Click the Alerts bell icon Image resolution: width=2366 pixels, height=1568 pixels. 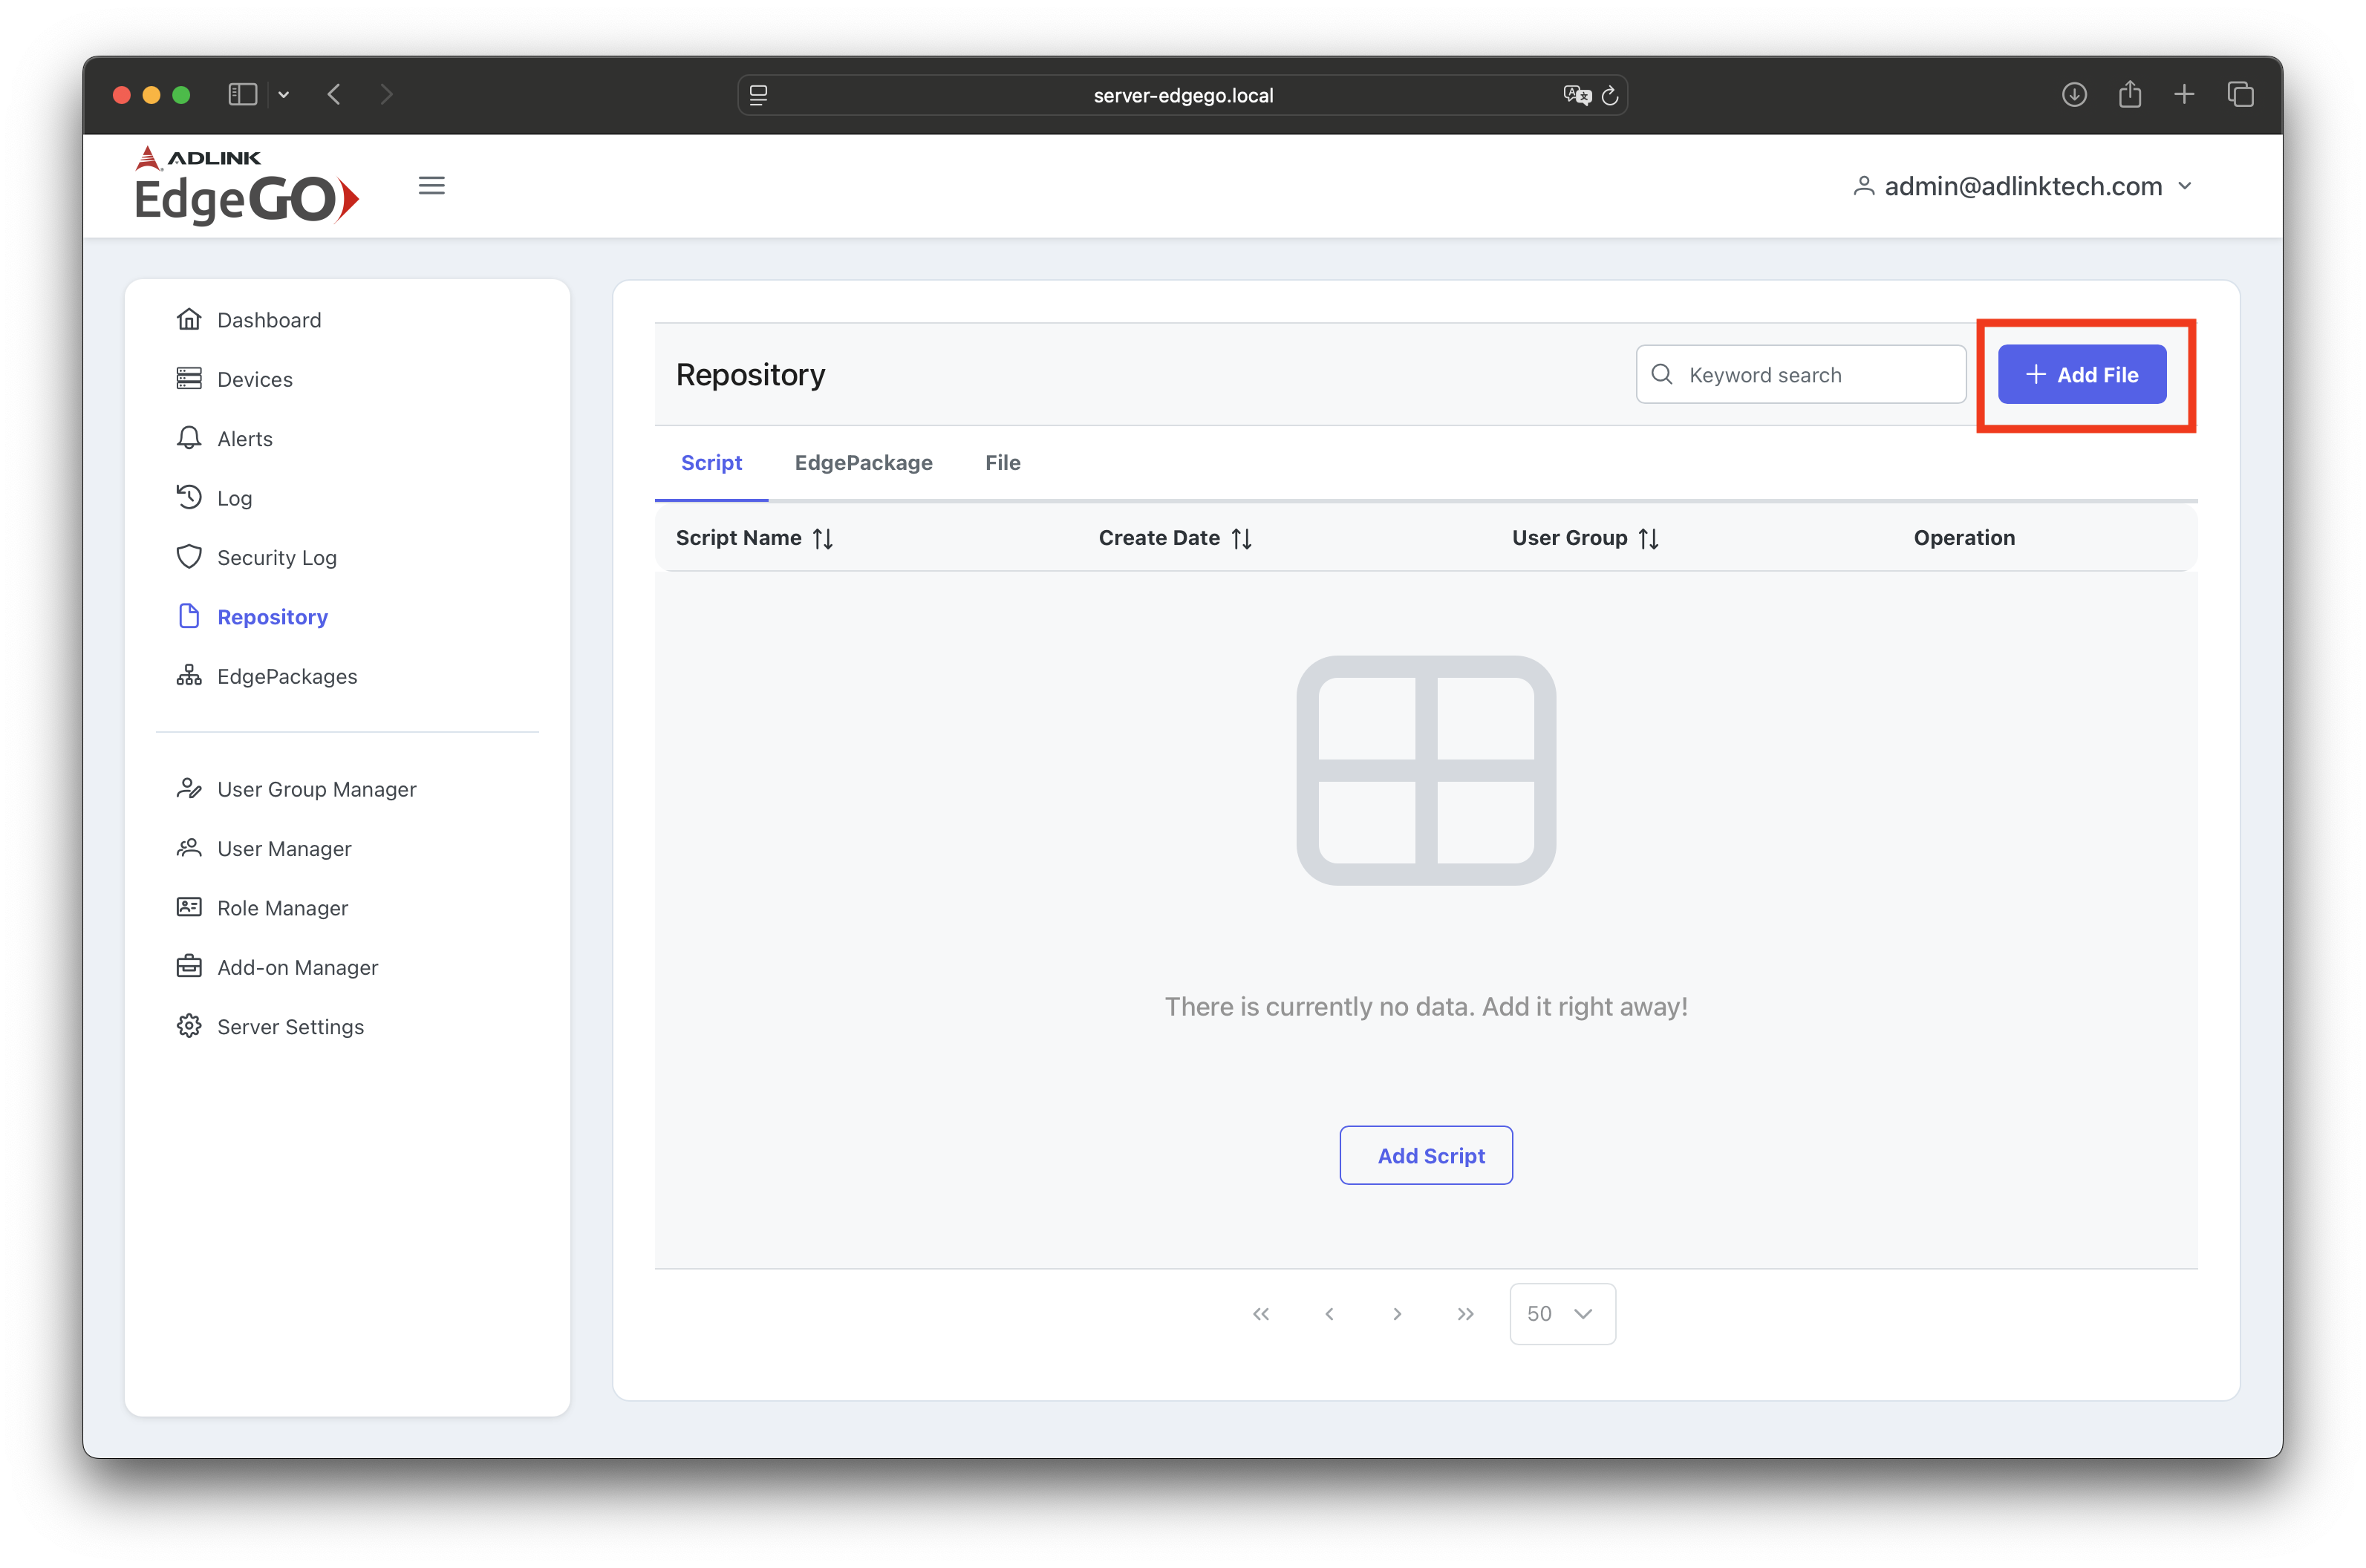click(x=189, y=438)
